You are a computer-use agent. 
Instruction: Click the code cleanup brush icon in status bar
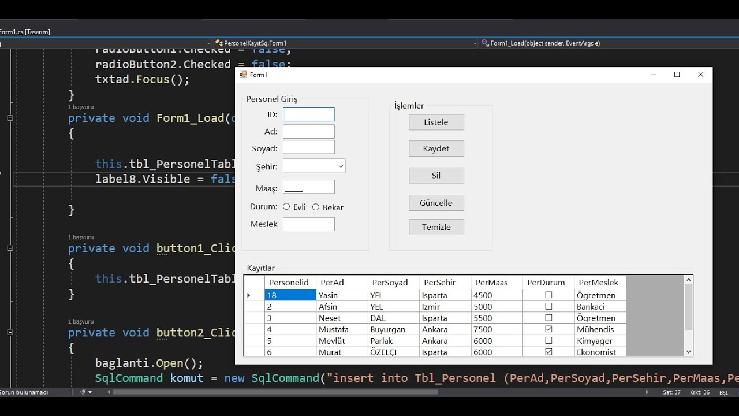click(x=83, y=392)
